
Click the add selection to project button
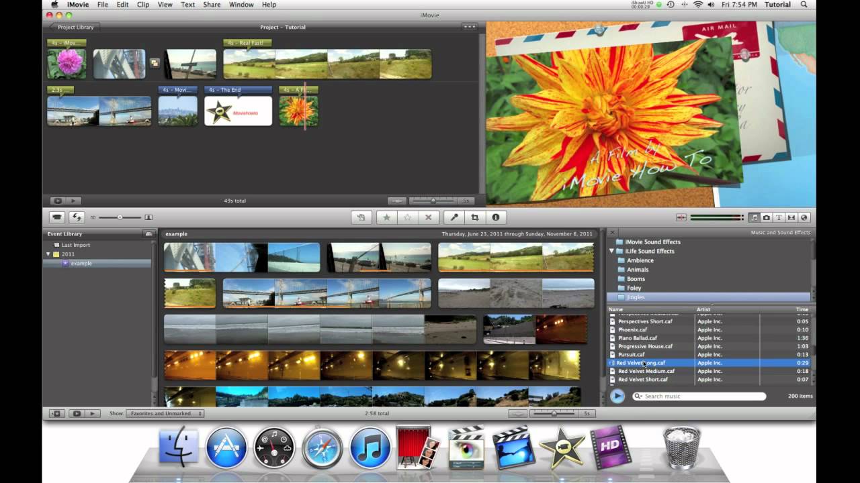tap(361, 217)
